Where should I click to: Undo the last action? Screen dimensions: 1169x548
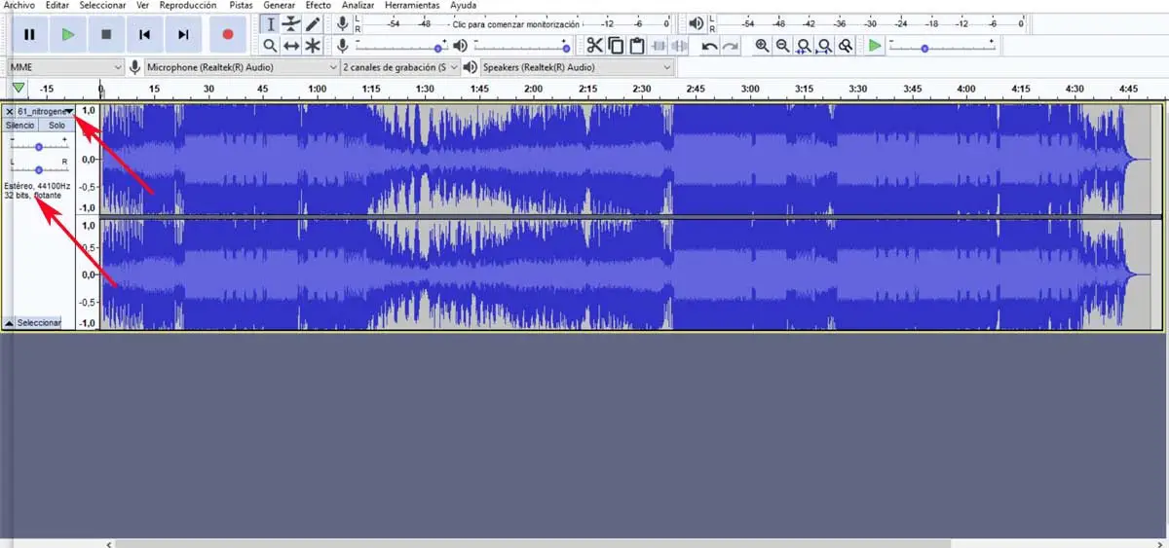709,46
